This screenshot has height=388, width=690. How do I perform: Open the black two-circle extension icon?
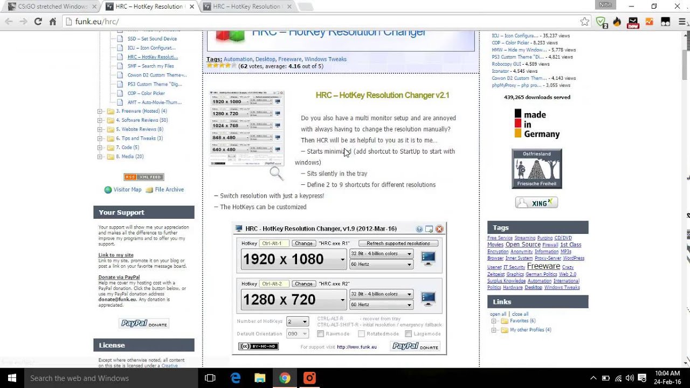666,22
